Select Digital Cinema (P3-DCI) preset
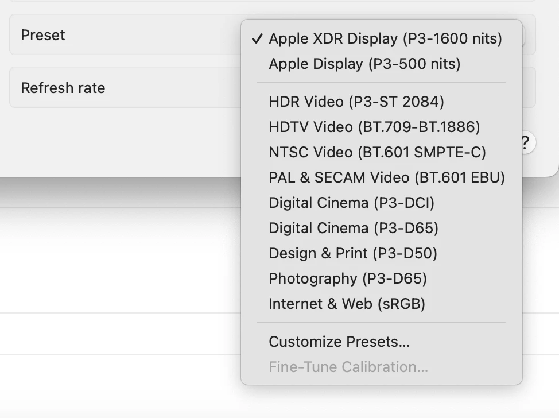Image resolution: width=559 pixels, height=418 pixels. (x=351, y=203)
